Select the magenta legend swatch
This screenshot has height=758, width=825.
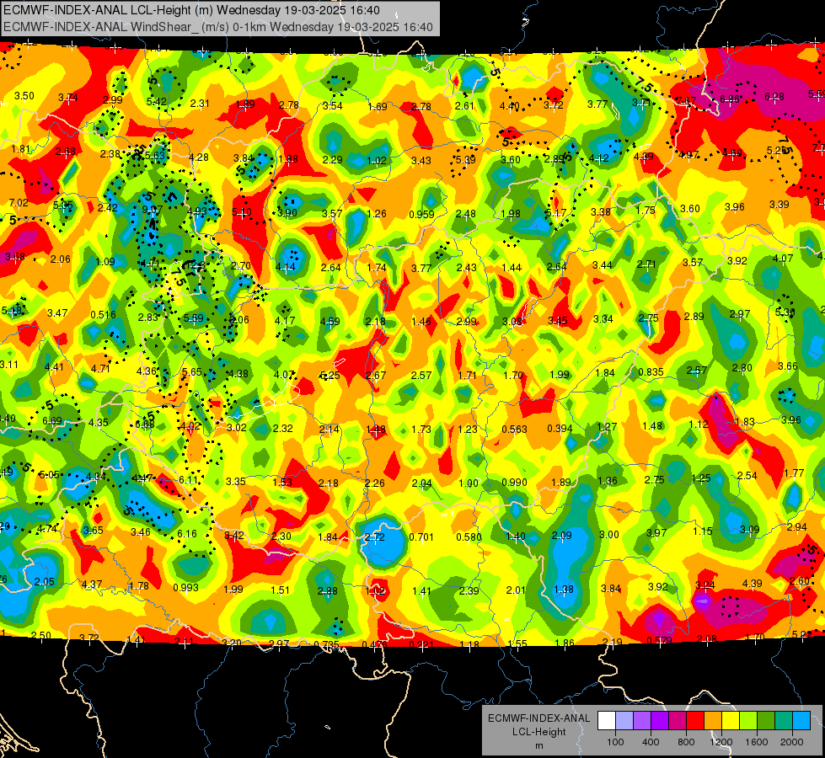pos(678,721)
